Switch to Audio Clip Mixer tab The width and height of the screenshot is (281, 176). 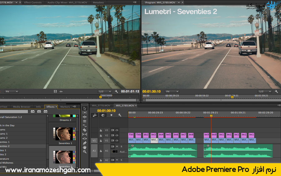pos(67,2)
